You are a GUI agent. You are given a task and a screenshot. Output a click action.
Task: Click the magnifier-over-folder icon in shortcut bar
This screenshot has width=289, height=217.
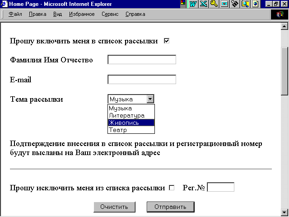click(245, 4)
